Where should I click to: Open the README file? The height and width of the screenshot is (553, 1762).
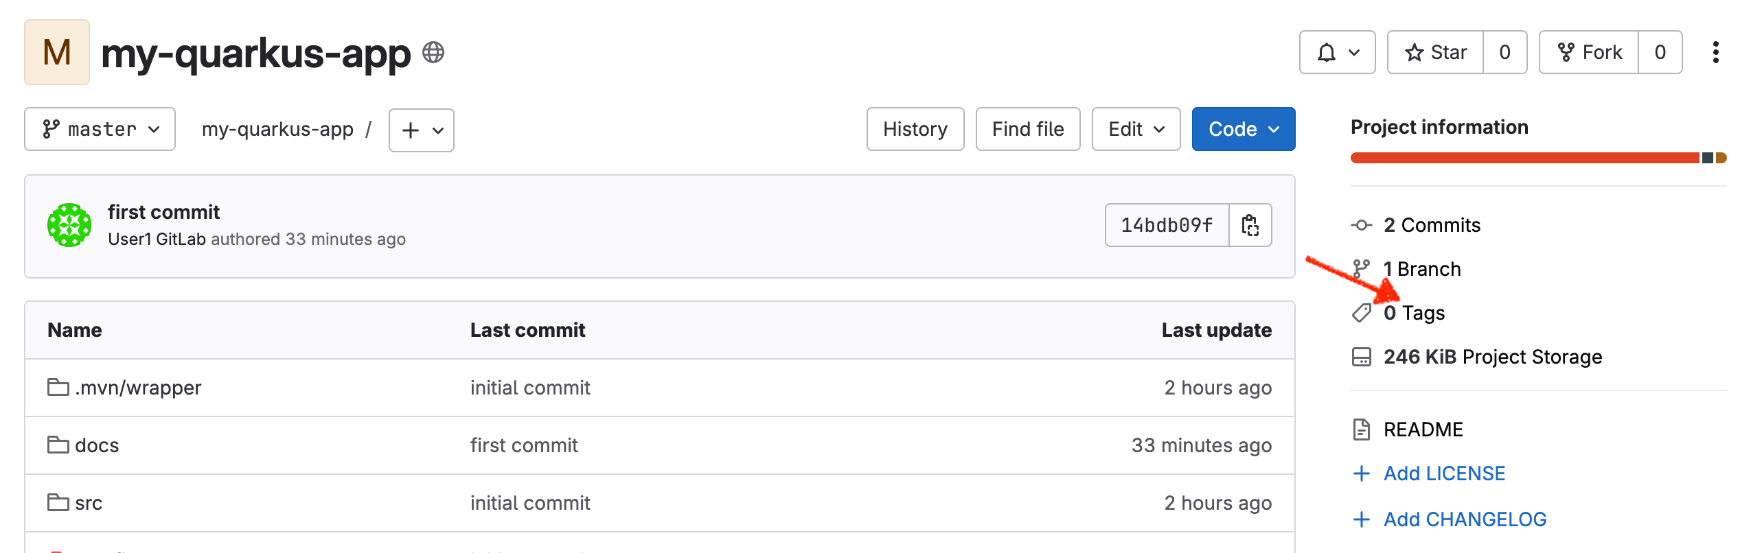(x=1423, y=430)
